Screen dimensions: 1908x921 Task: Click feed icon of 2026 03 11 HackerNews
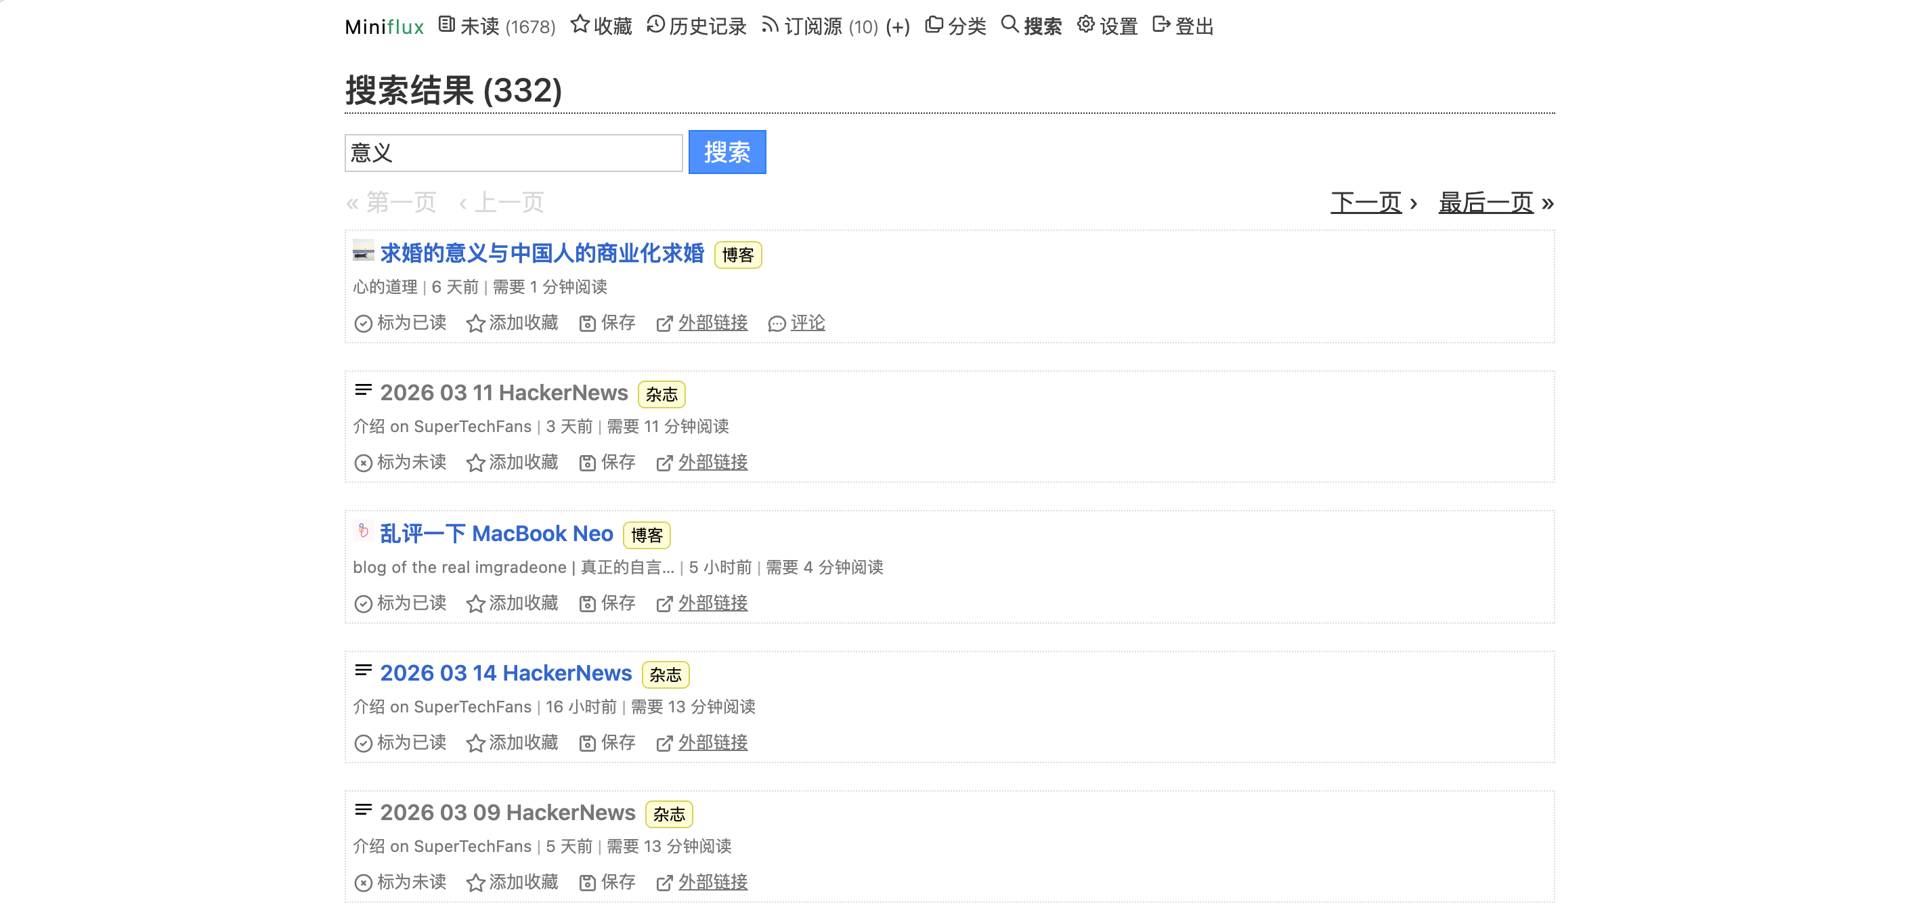[363, 390]
